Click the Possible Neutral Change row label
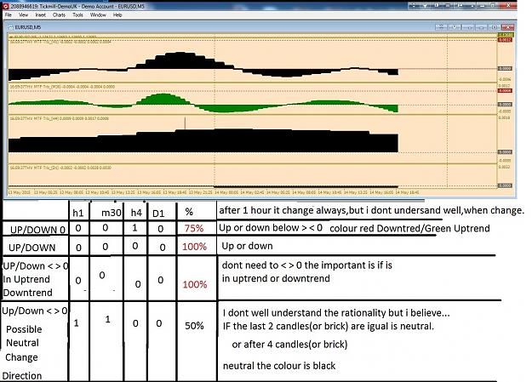The image size is (532, 382). [x=23, y=343]
